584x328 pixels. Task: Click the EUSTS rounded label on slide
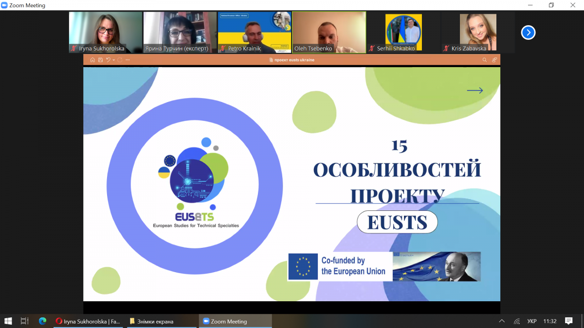(397, 223)
